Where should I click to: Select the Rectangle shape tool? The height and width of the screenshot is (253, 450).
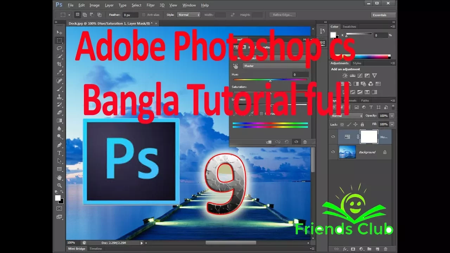click(x=59, y=169)
